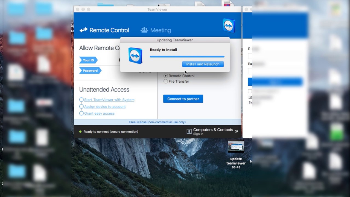Click Free license non-commercial use banner
350x197 pixels.
pos(157,122)
